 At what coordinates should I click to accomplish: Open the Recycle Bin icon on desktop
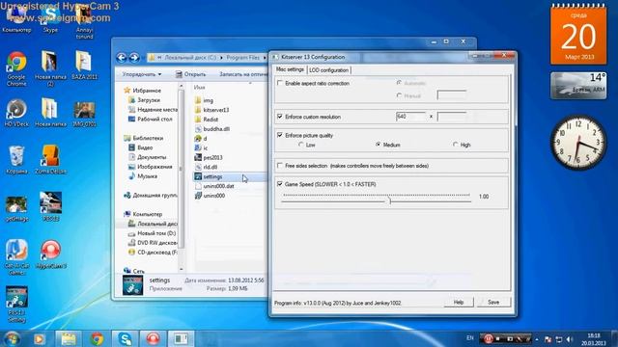coord(16,159)
